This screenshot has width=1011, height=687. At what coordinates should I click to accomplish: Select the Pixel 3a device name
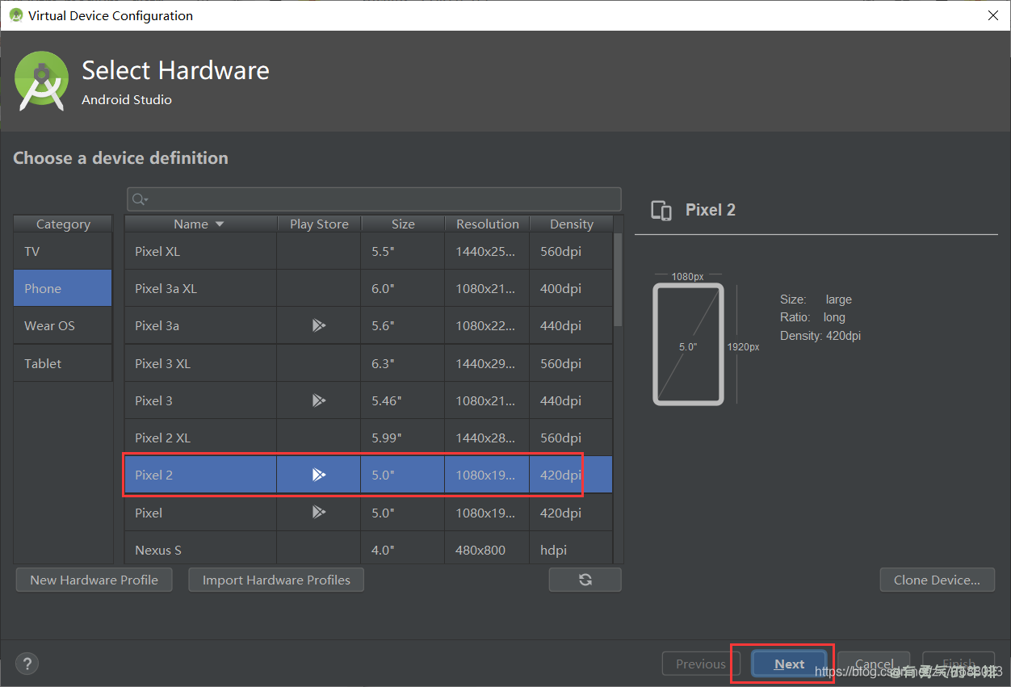point(157,325)
